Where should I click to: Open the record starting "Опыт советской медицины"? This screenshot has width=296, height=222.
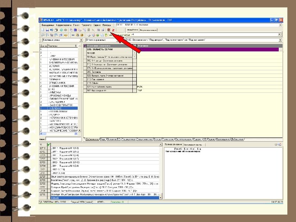105,177
